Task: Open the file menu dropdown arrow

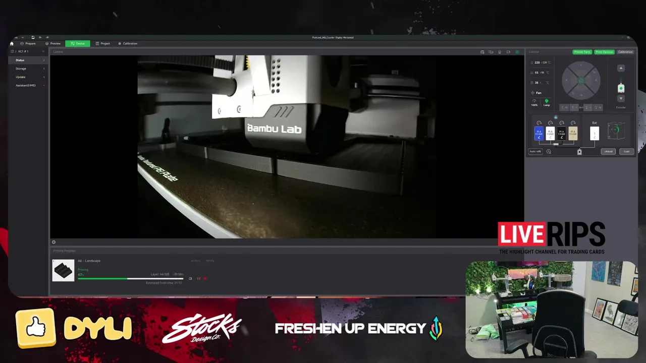Action: [23, 37]
